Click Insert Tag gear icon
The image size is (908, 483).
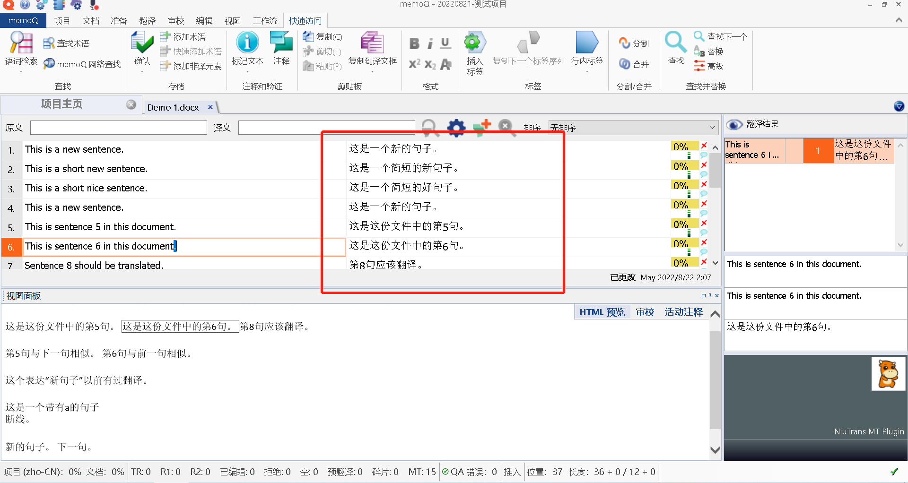[x=474, y=43]
